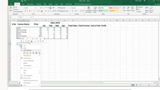Apply the Neutral cell style

(x=114, y=10)
